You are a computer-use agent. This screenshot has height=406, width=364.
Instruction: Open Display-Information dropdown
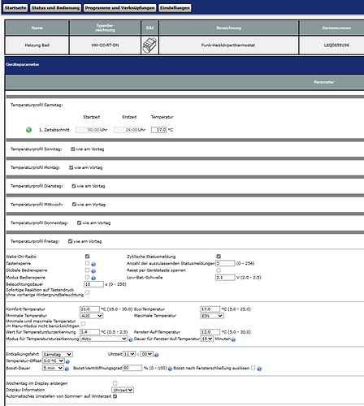pos(123,390)
